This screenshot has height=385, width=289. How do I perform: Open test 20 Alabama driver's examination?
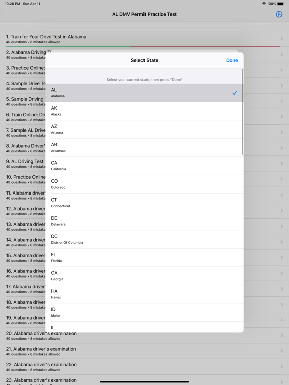(144, 336)
